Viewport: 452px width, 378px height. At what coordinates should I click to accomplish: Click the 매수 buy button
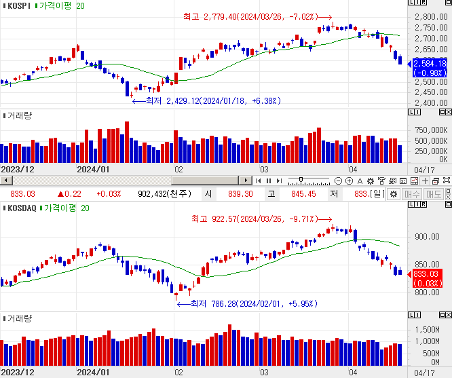pos(412,194)
